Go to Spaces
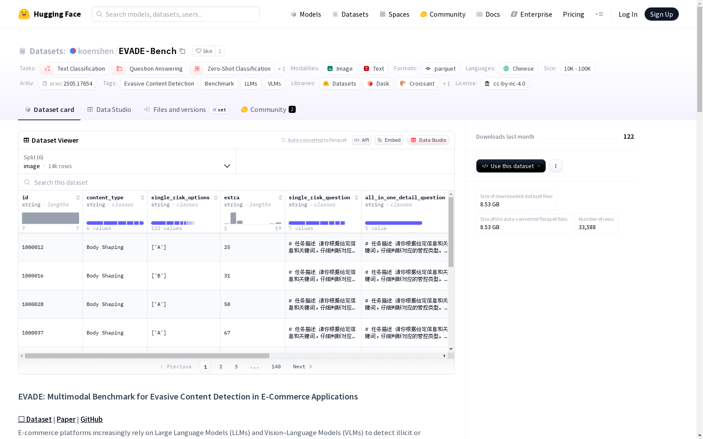This screenshot has height=439, width=703. tap(395, 14)
